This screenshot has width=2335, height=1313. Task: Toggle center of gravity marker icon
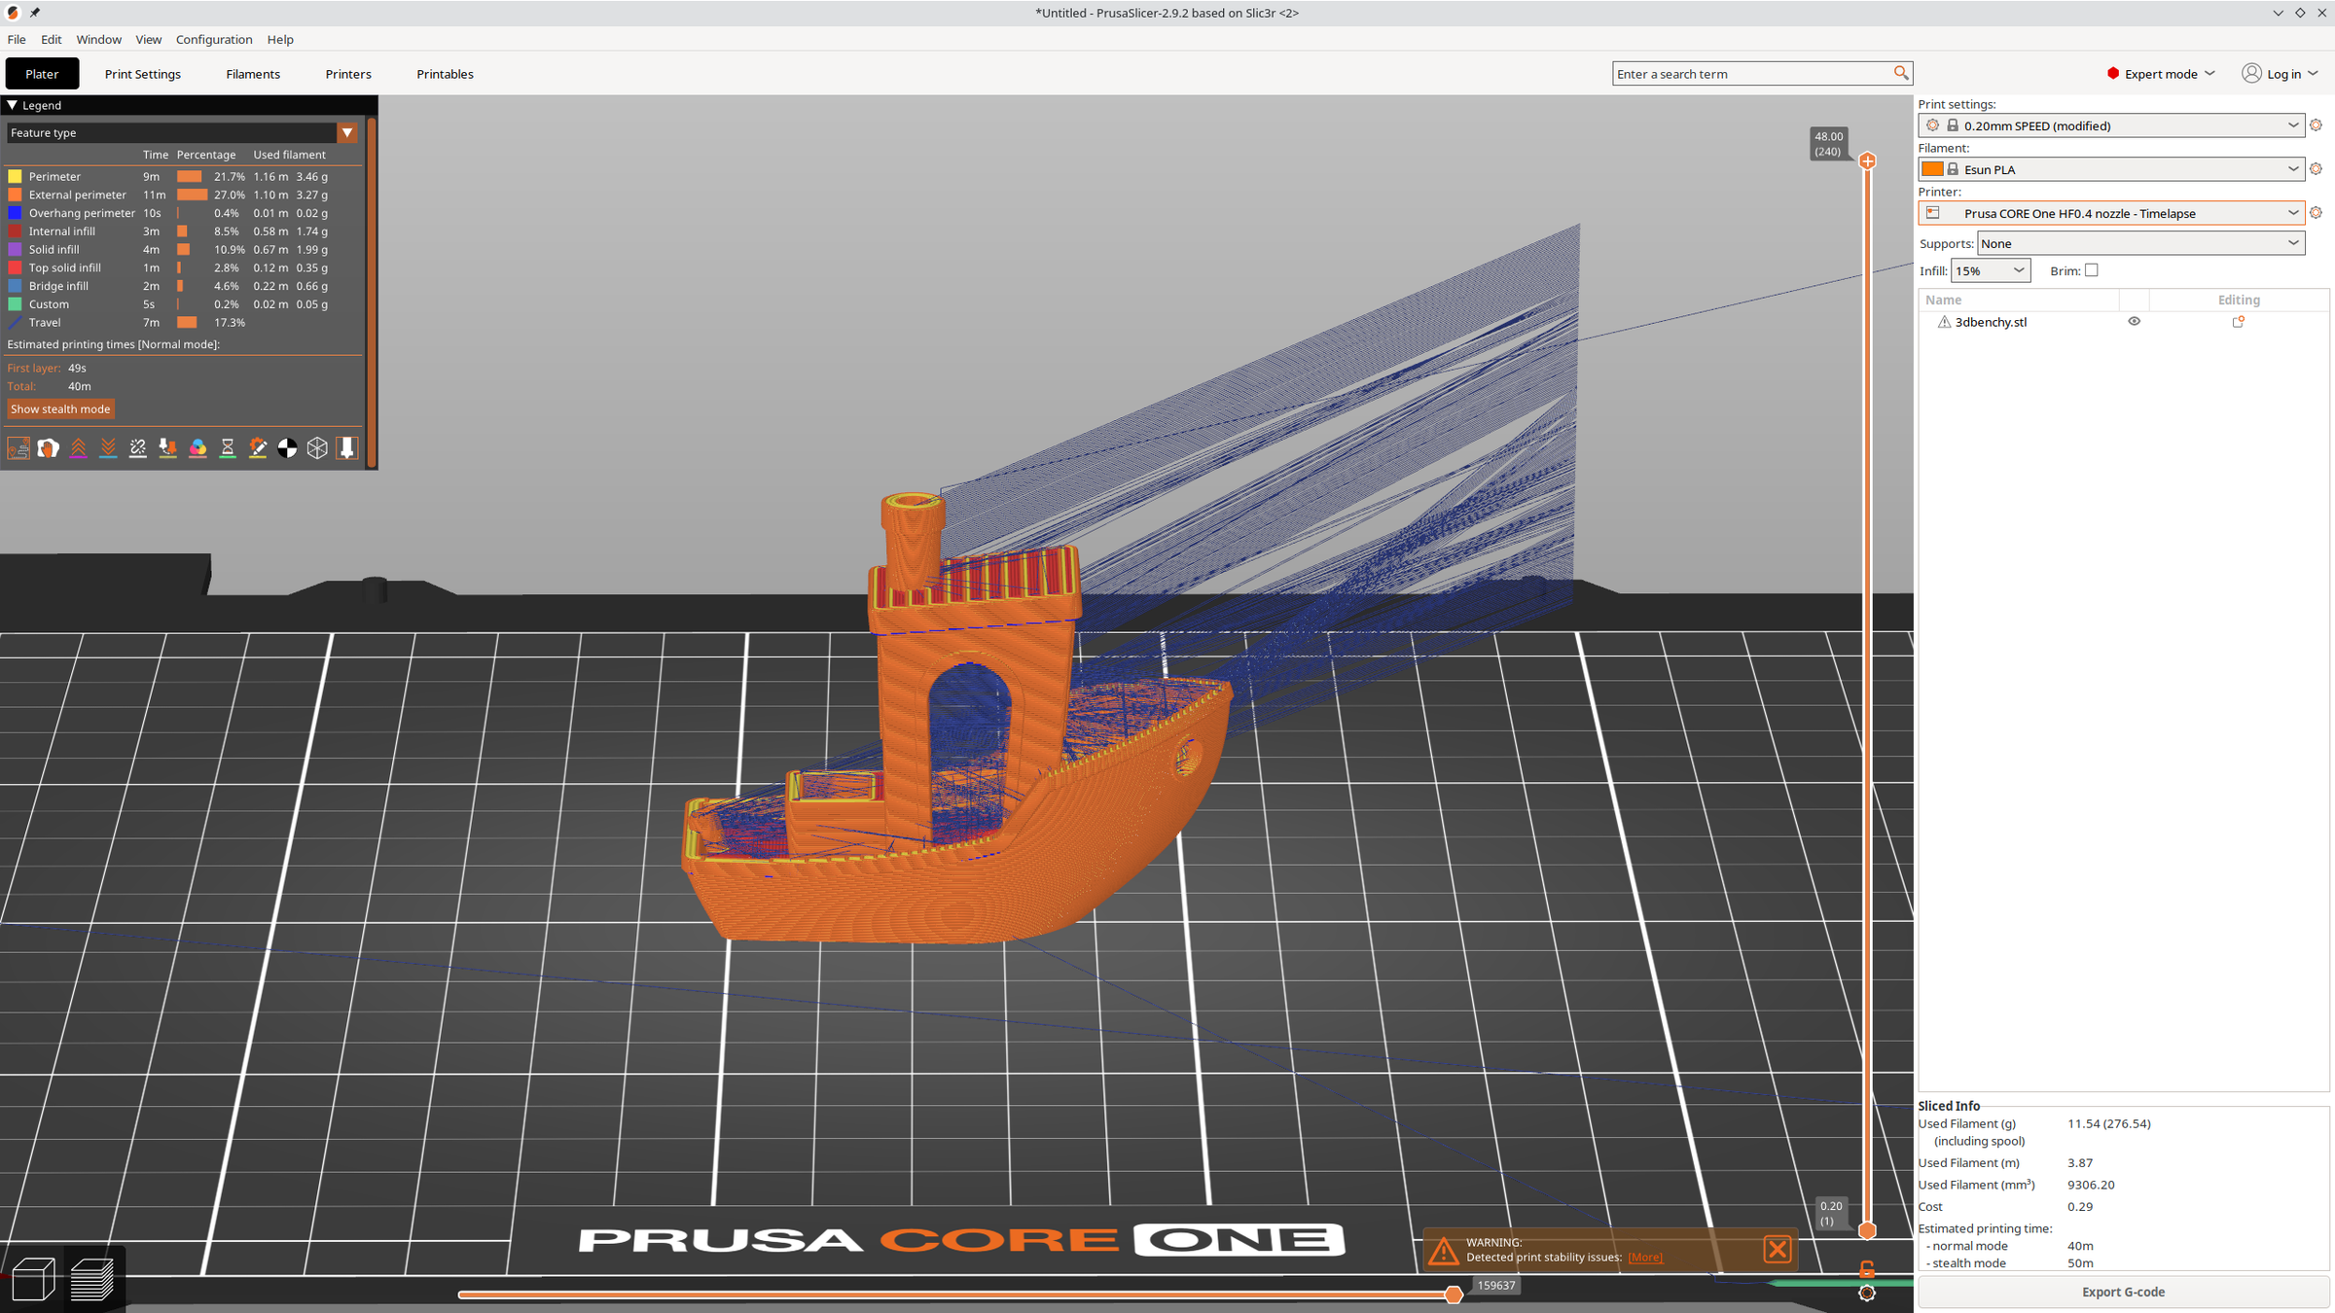[x=287, y=447]
